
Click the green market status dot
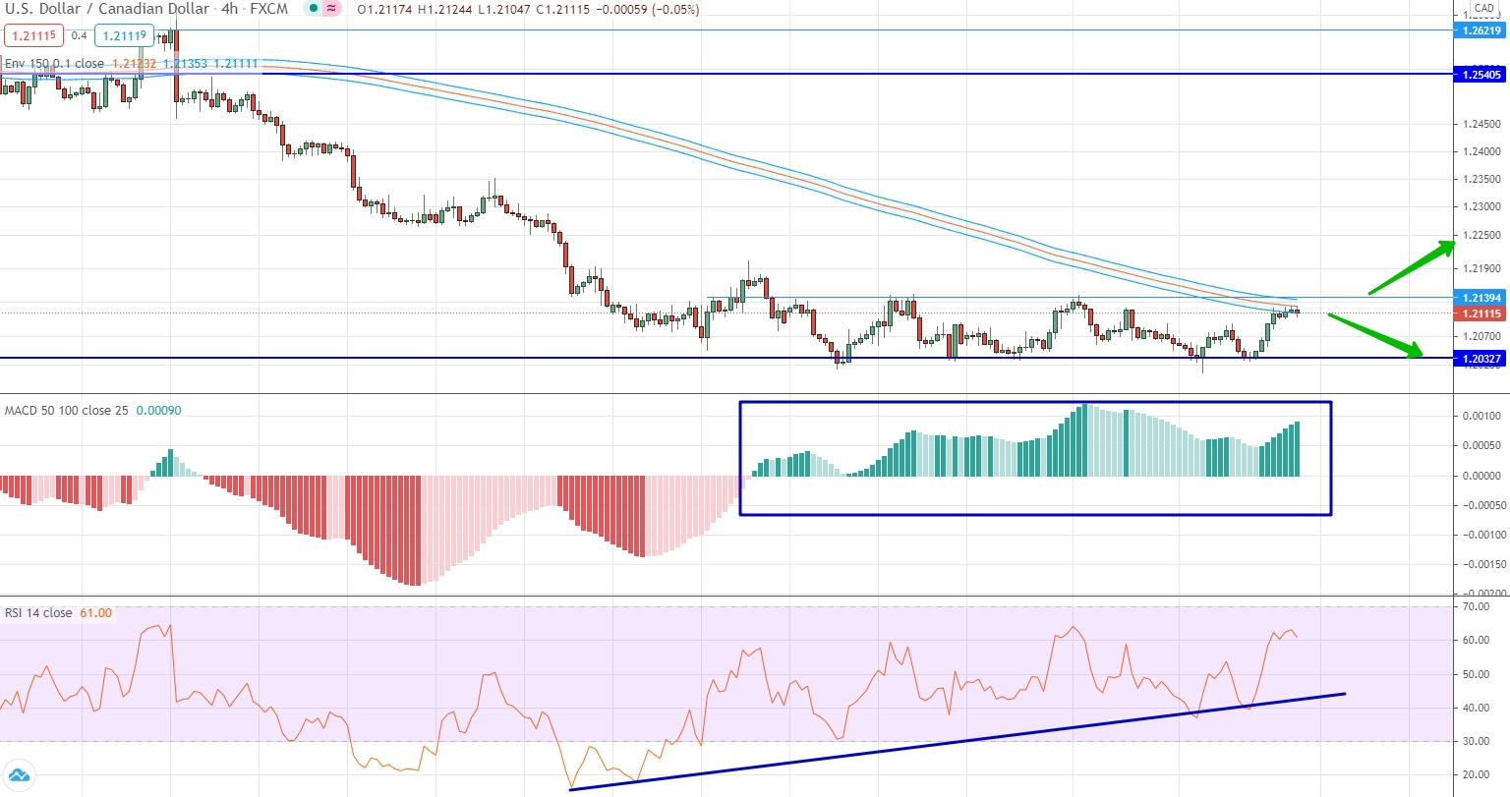coord(313,9)
